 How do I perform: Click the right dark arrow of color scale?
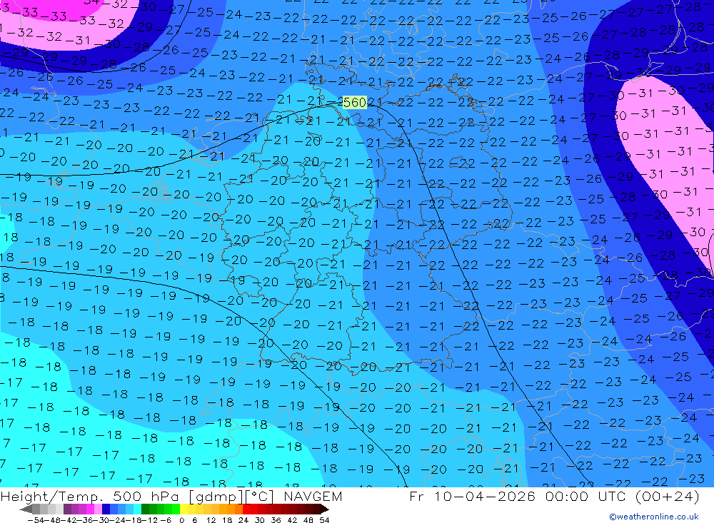pos(324,509)
